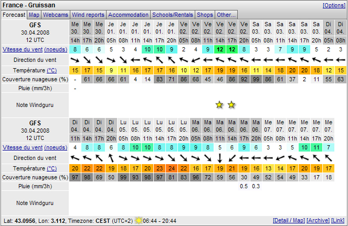The image size is (348, 226).
Task: Click the Detail / Map link
Action: (x=289, y=221)
